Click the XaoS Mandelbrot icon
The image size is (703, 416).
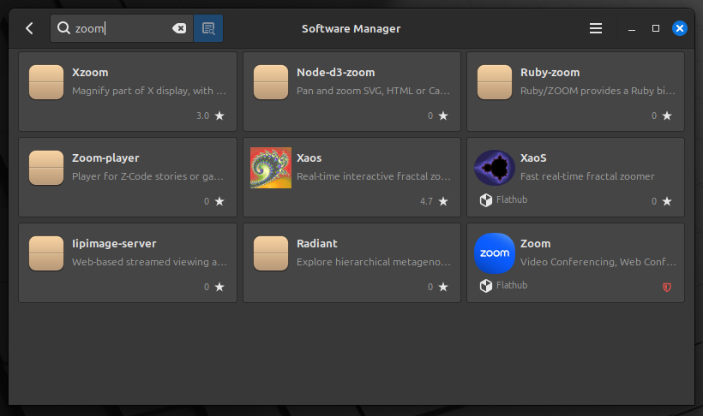click(495, 168)
